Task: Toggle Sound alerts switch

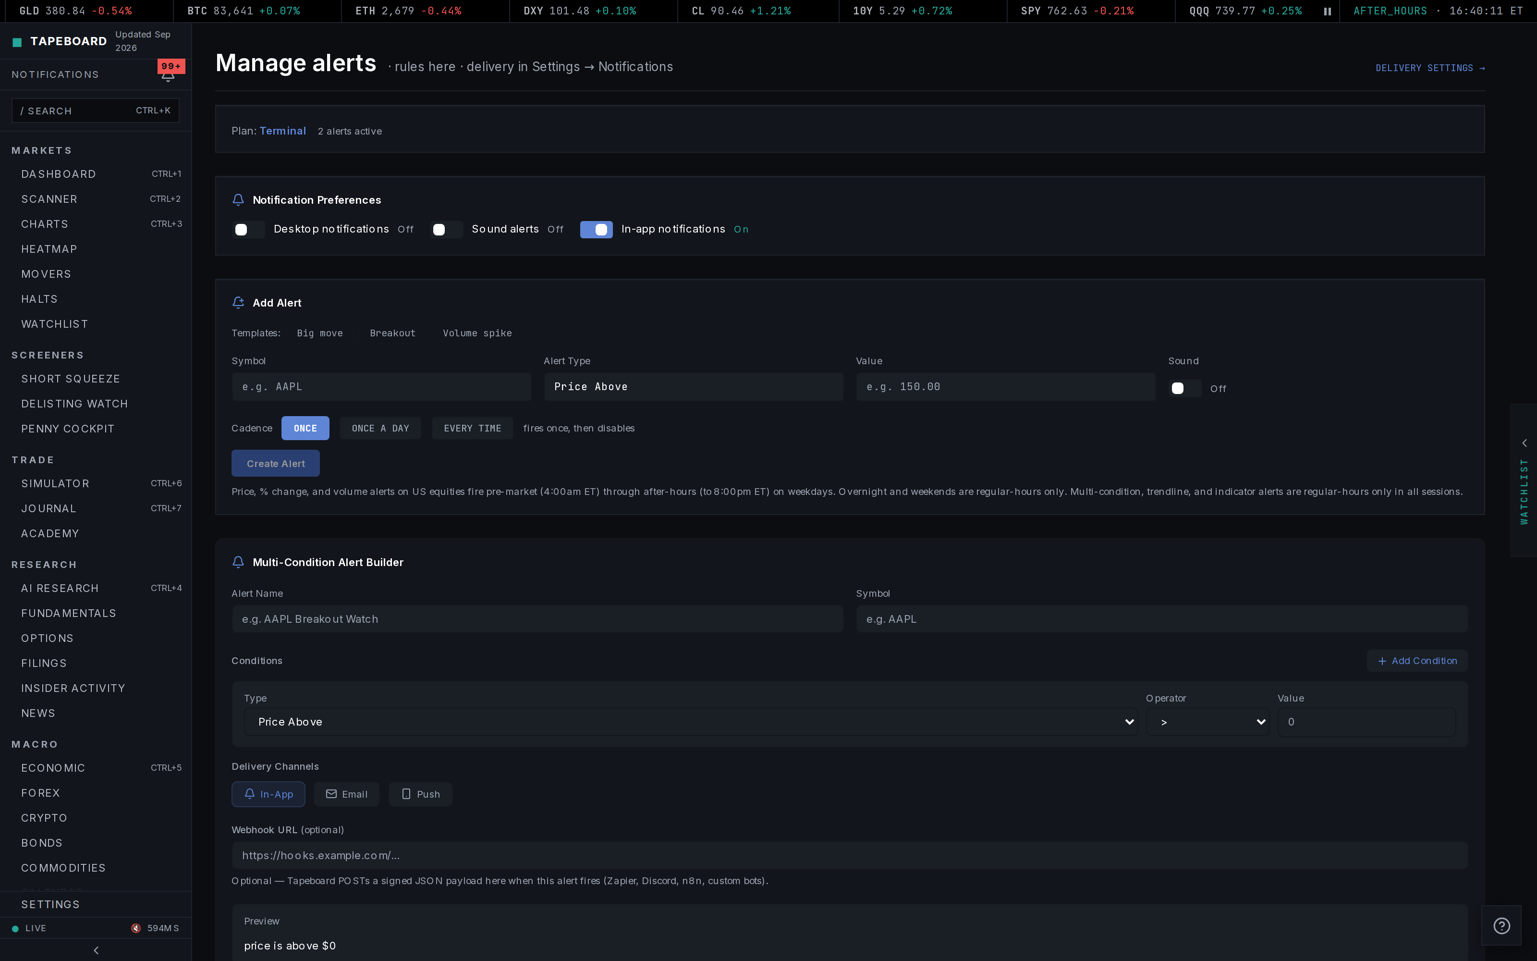Action: tap(447, 230)
